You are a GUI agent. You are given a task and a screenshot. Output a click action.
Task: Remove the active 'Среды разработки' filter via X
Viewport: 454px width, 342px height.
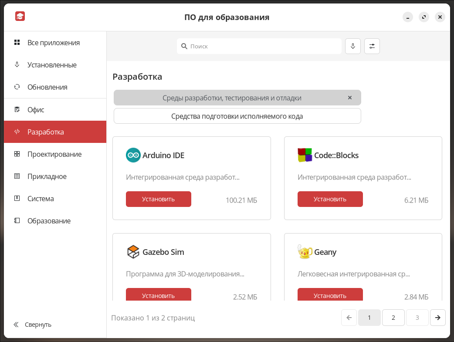(349, 98)
